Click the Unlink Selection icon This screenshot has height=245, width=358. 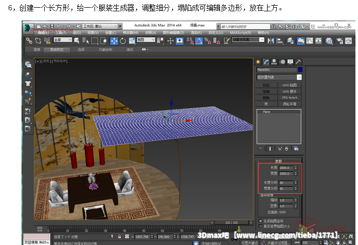tap(38, 41)
